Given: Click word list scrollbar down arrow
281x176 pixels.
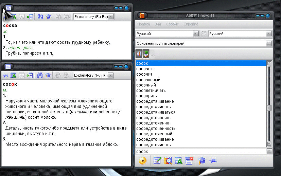Looking at the screenshot, I should pyautogui.click(x=269, y=144).
